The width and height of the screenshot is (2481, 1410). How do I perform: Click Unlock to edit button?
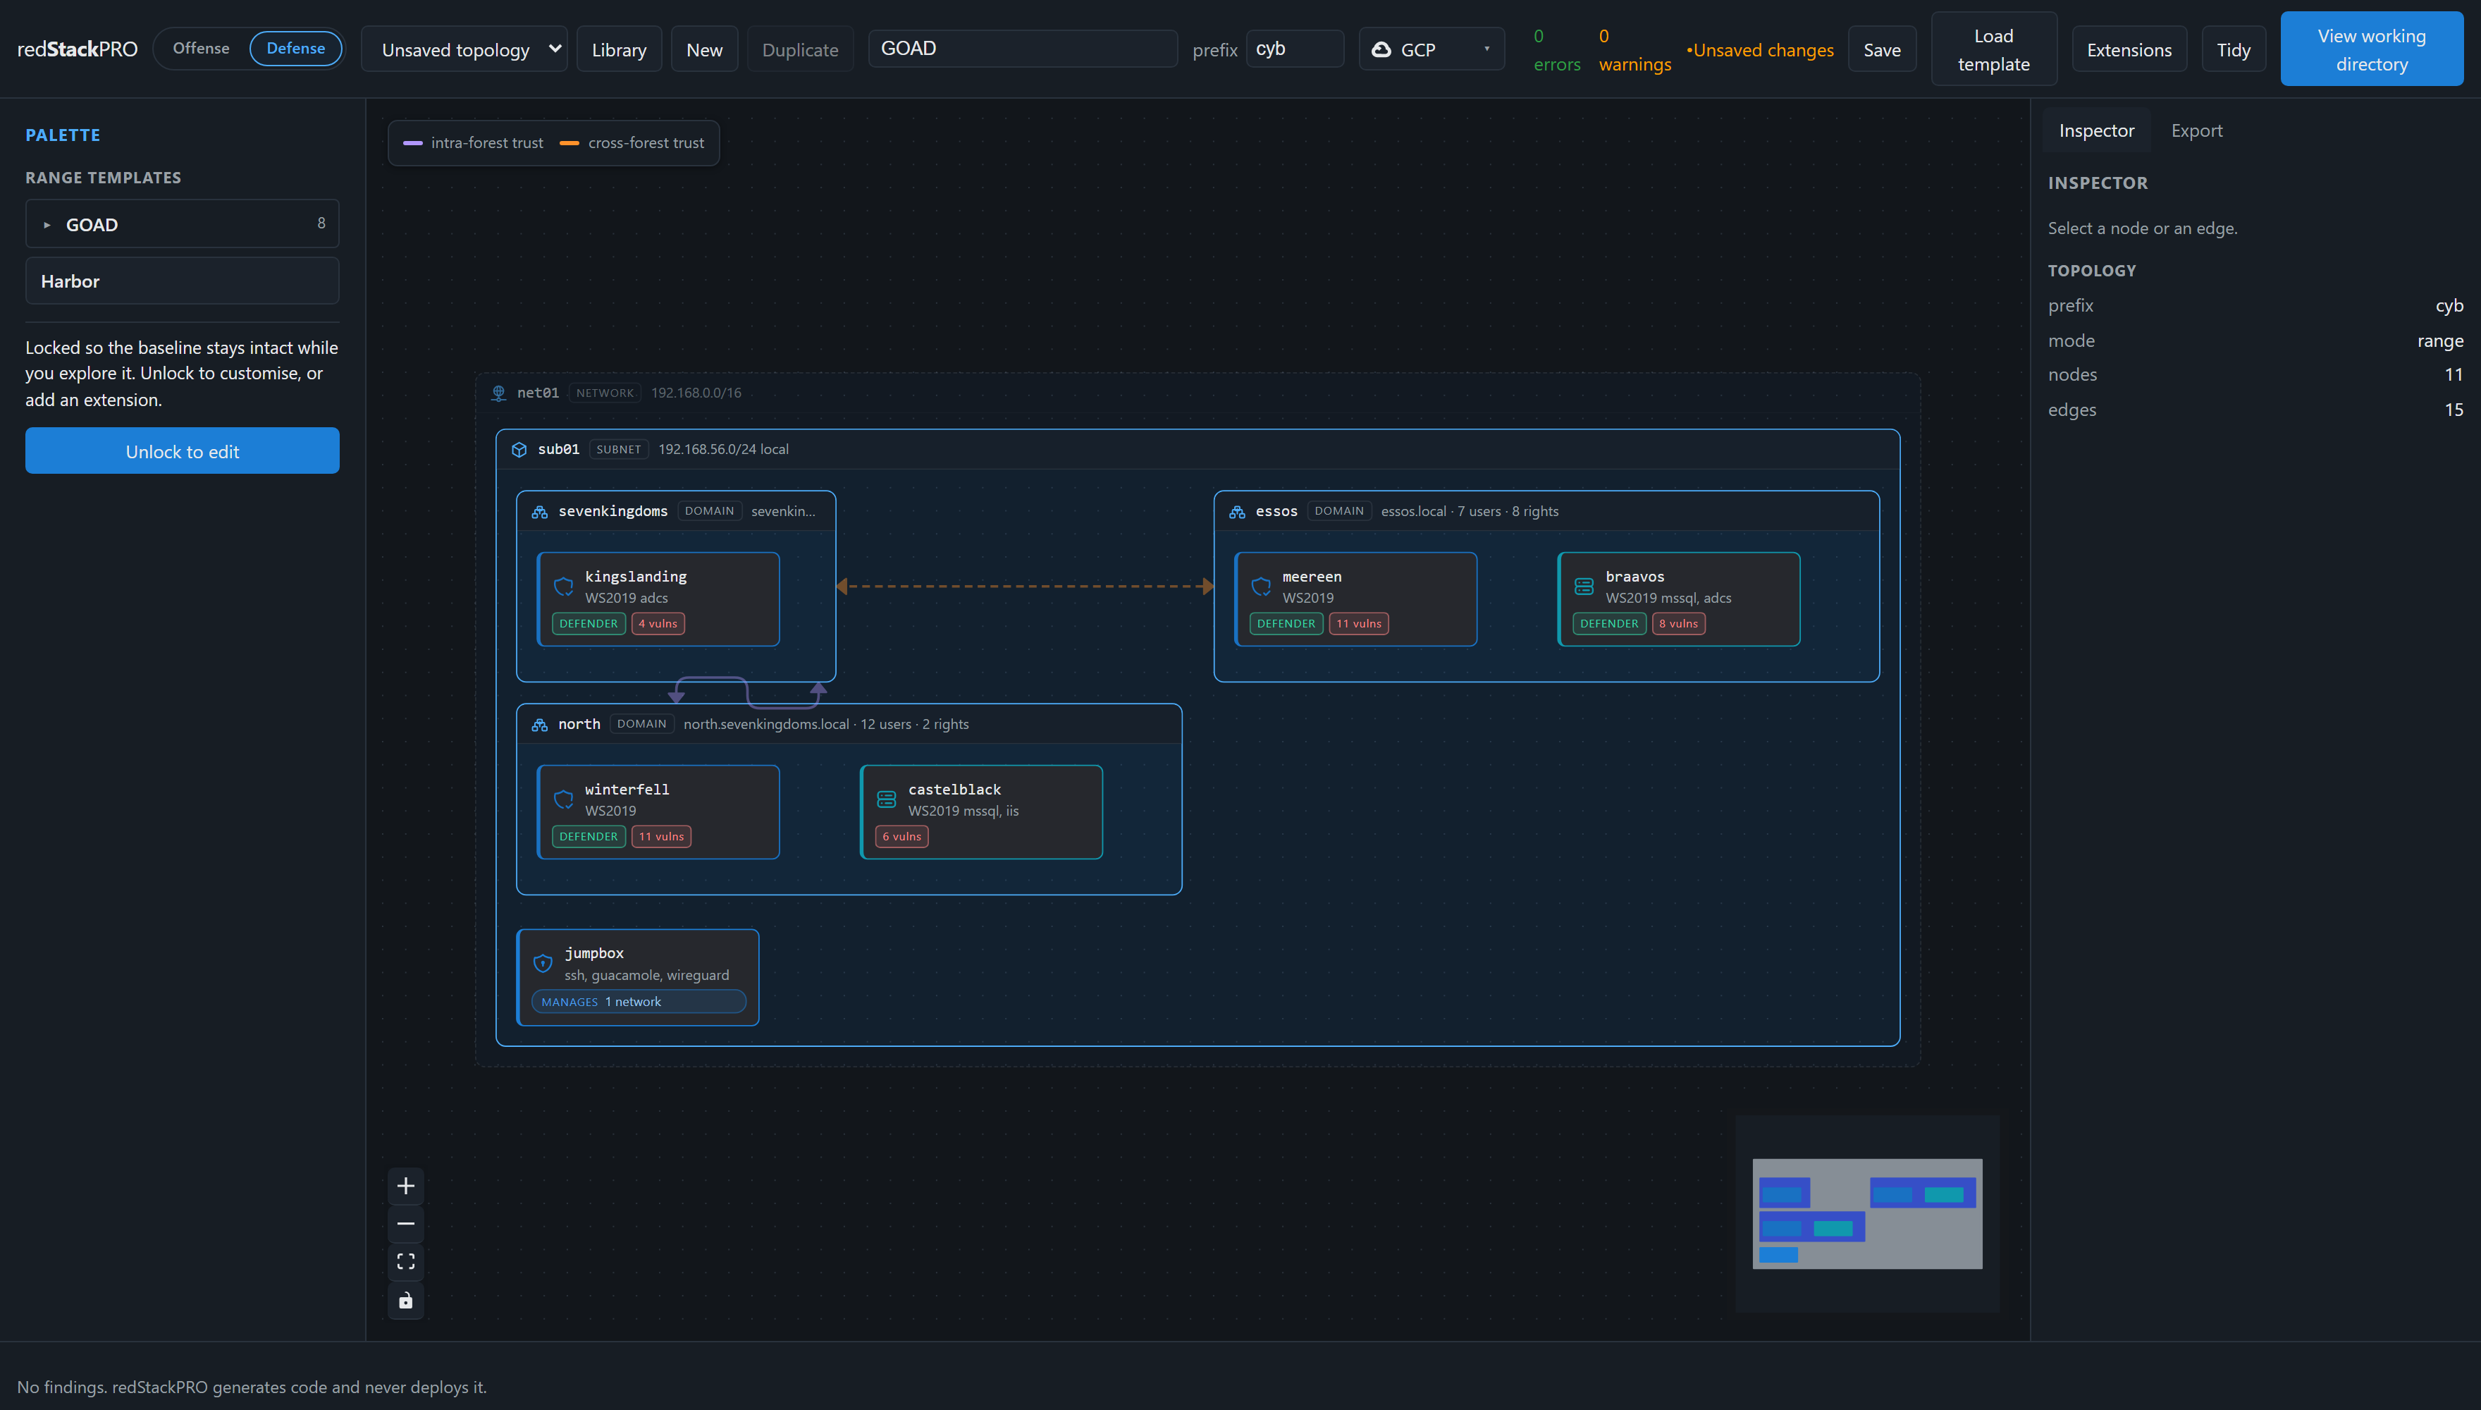[182, 451]
